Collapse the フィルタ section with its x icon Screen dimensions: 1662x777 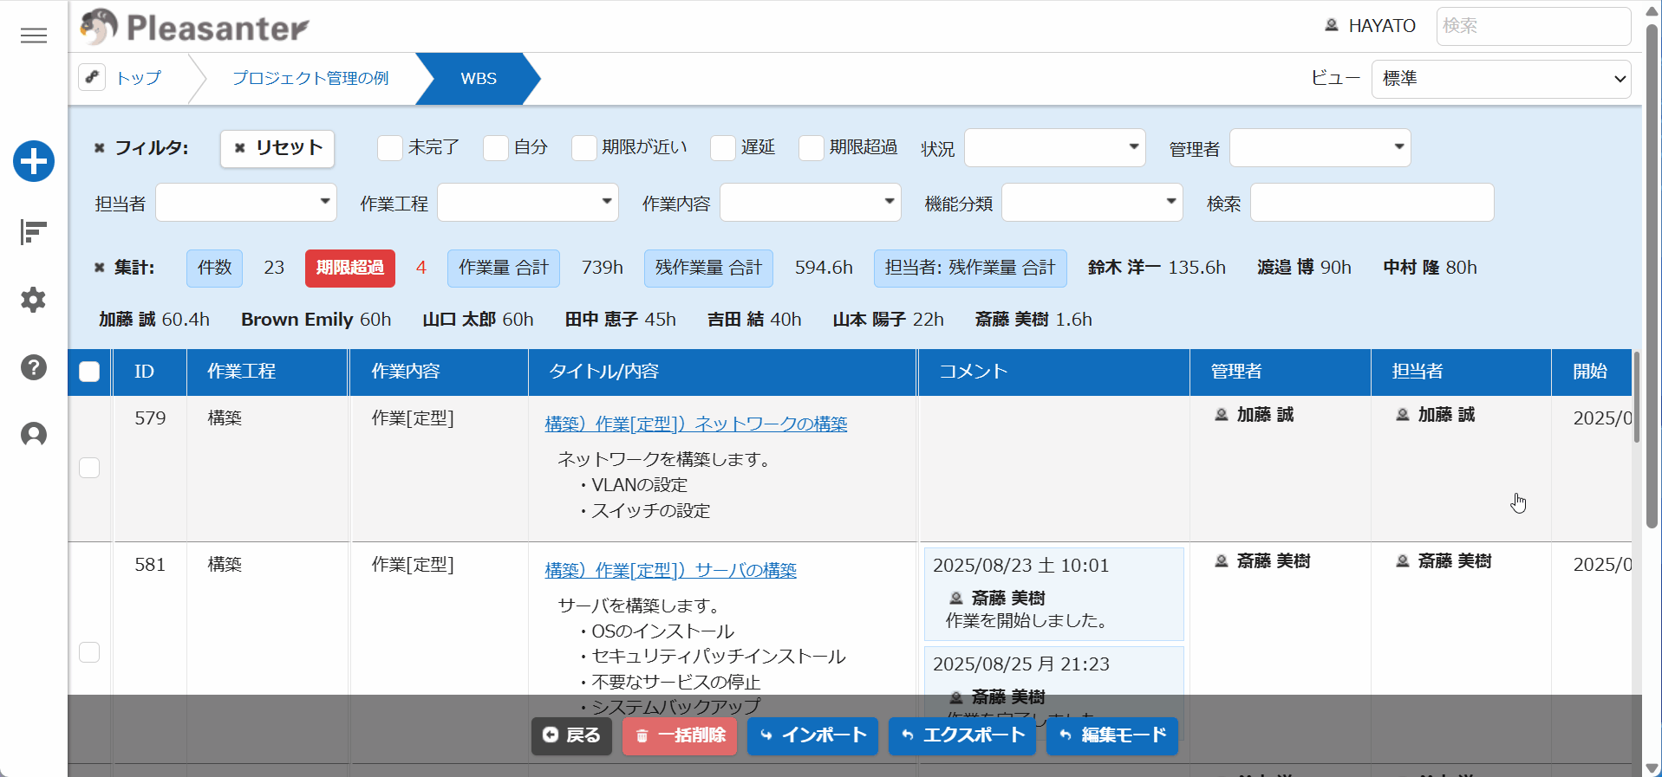100,148
